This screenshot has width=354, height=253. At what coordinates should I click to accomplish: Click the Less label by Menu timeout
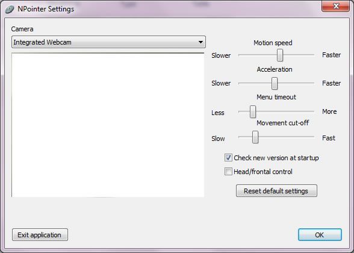pos(218,113)
